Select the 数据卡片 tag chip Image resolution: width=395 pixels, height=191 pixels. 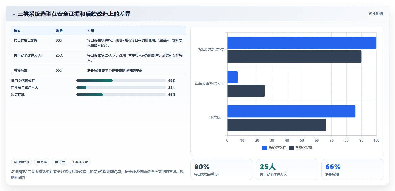coord(80,162)
